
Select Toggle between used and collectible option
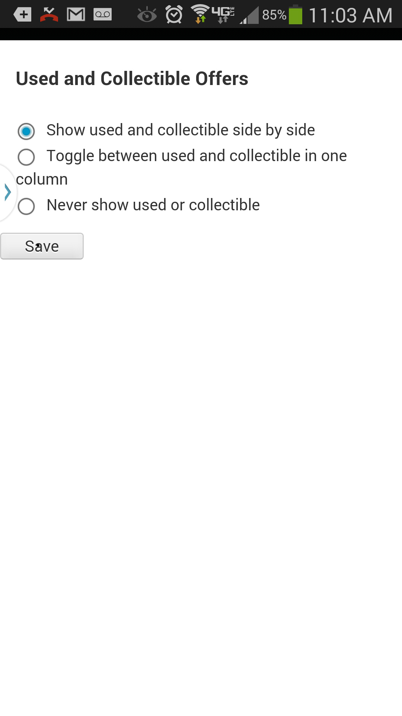point(26,157)
